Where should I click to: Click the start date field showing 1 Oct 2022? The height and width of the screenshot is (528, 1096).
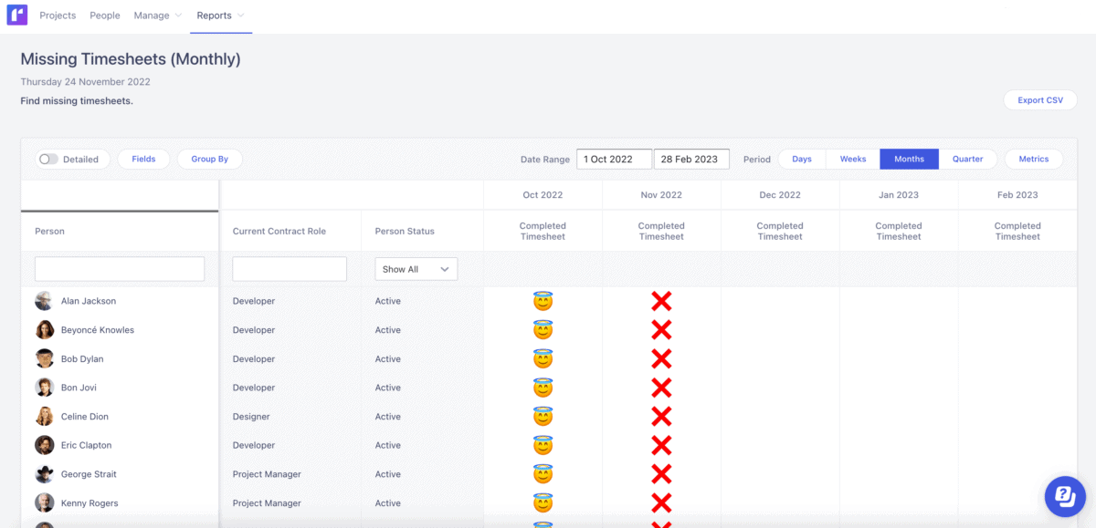(614, 158)
